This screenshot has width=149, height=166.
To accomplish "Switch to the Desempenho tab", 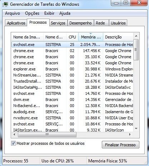I will click(x=80, y=23).
